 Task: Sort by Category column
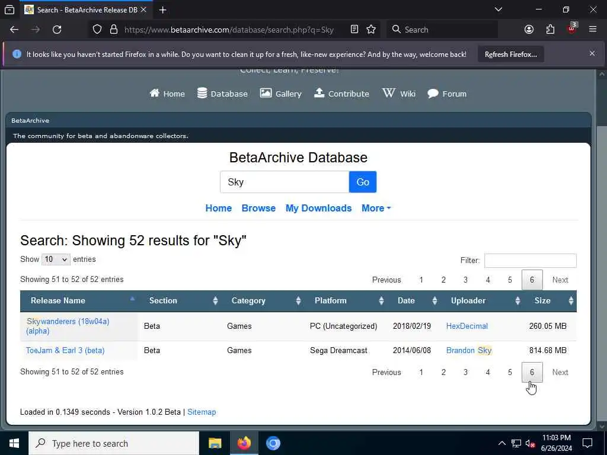tap(263, 300)
